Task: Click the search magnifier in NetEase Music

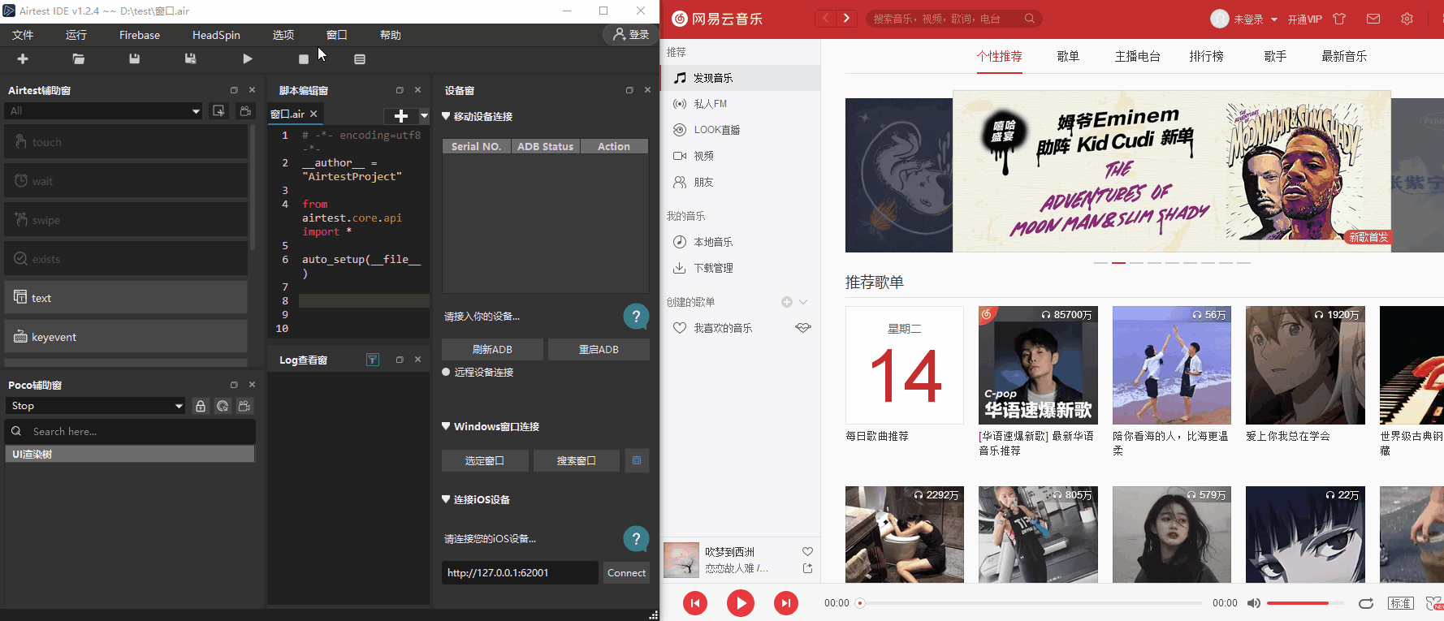Action: pyautogui.click(x=1030, y=19)
